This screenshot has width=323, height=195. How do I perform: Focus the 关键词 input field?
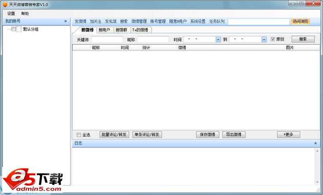[x=107, y=39]
